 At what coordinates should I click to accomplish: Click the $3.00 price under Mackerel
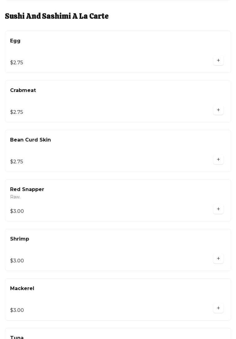17,310
